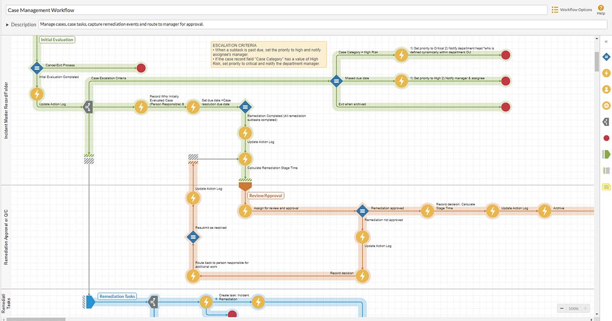The width and height of the screenshot is (612, 321).
Task: Zoom in the workflow canvas
Action: tap(585, 308)
